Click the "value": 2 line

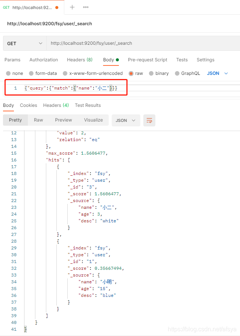tap(71, 133)
